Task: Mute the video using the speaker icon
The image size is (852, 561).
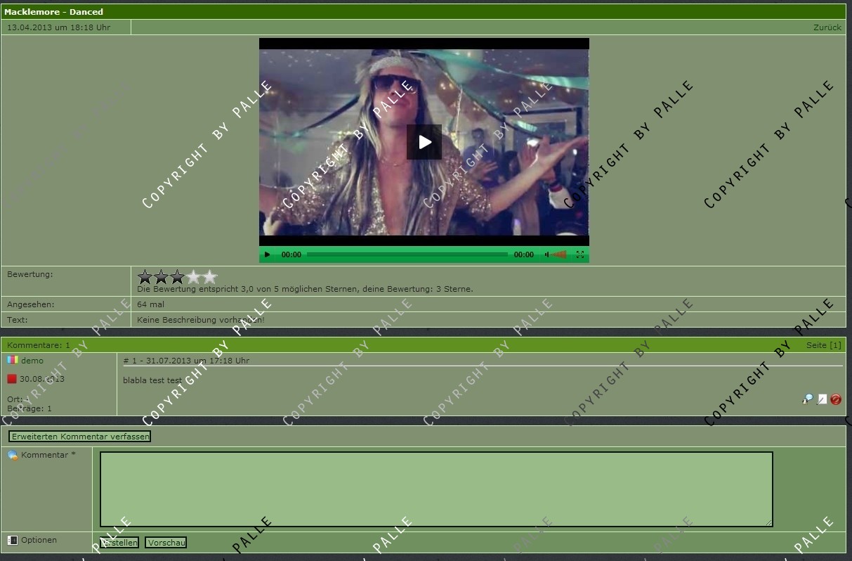Action: click(546, 254)
